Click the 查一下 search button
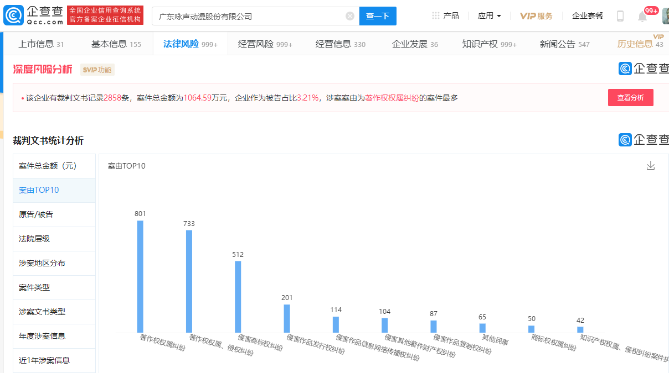 tap(378, 16)
